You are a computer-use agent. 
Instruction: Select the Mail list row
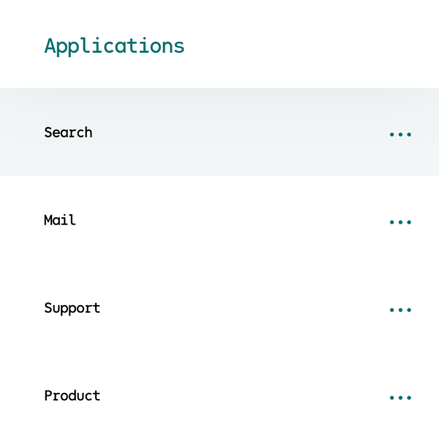pos(219,219)
